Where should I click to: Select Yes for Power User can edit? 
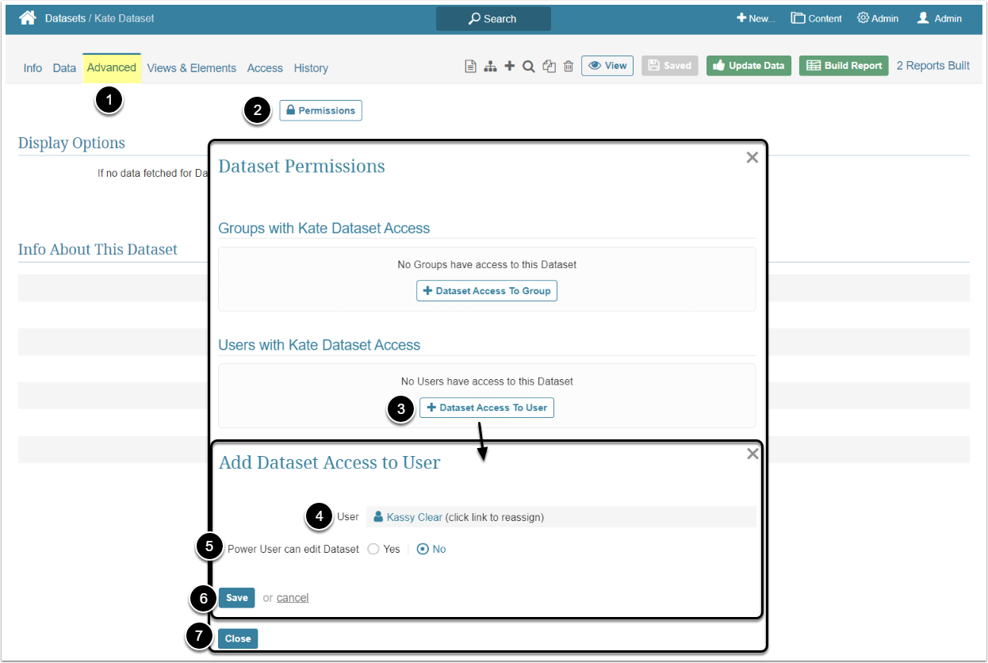click(373, 549)
